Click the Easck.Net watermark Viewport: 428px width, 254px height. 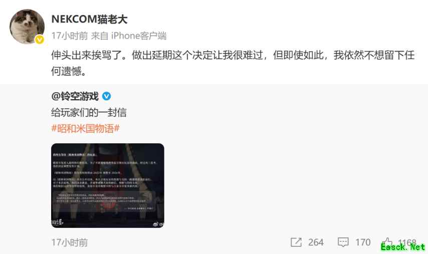(403, 247)
